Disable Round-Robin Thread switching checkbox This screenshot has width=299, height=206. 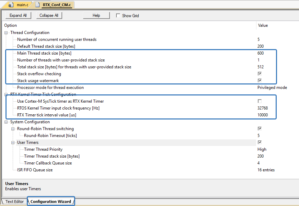tap(260, 129)
